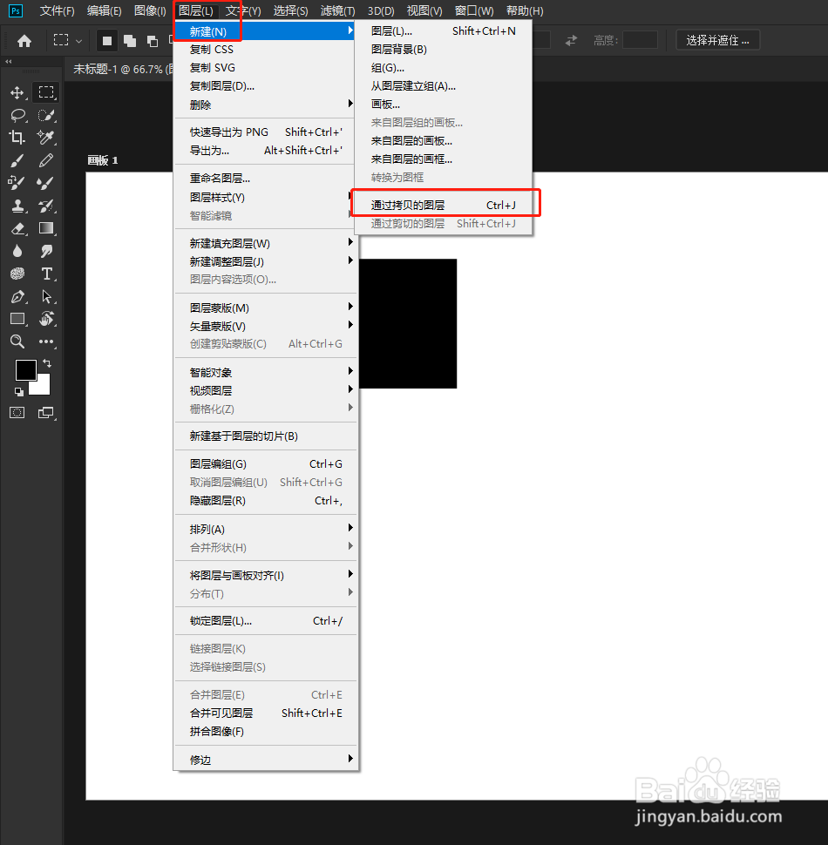This screenshot has height=845, width=828.
Task: Expand the 图层蒙版(M) submenu
Action: point(264,308)
